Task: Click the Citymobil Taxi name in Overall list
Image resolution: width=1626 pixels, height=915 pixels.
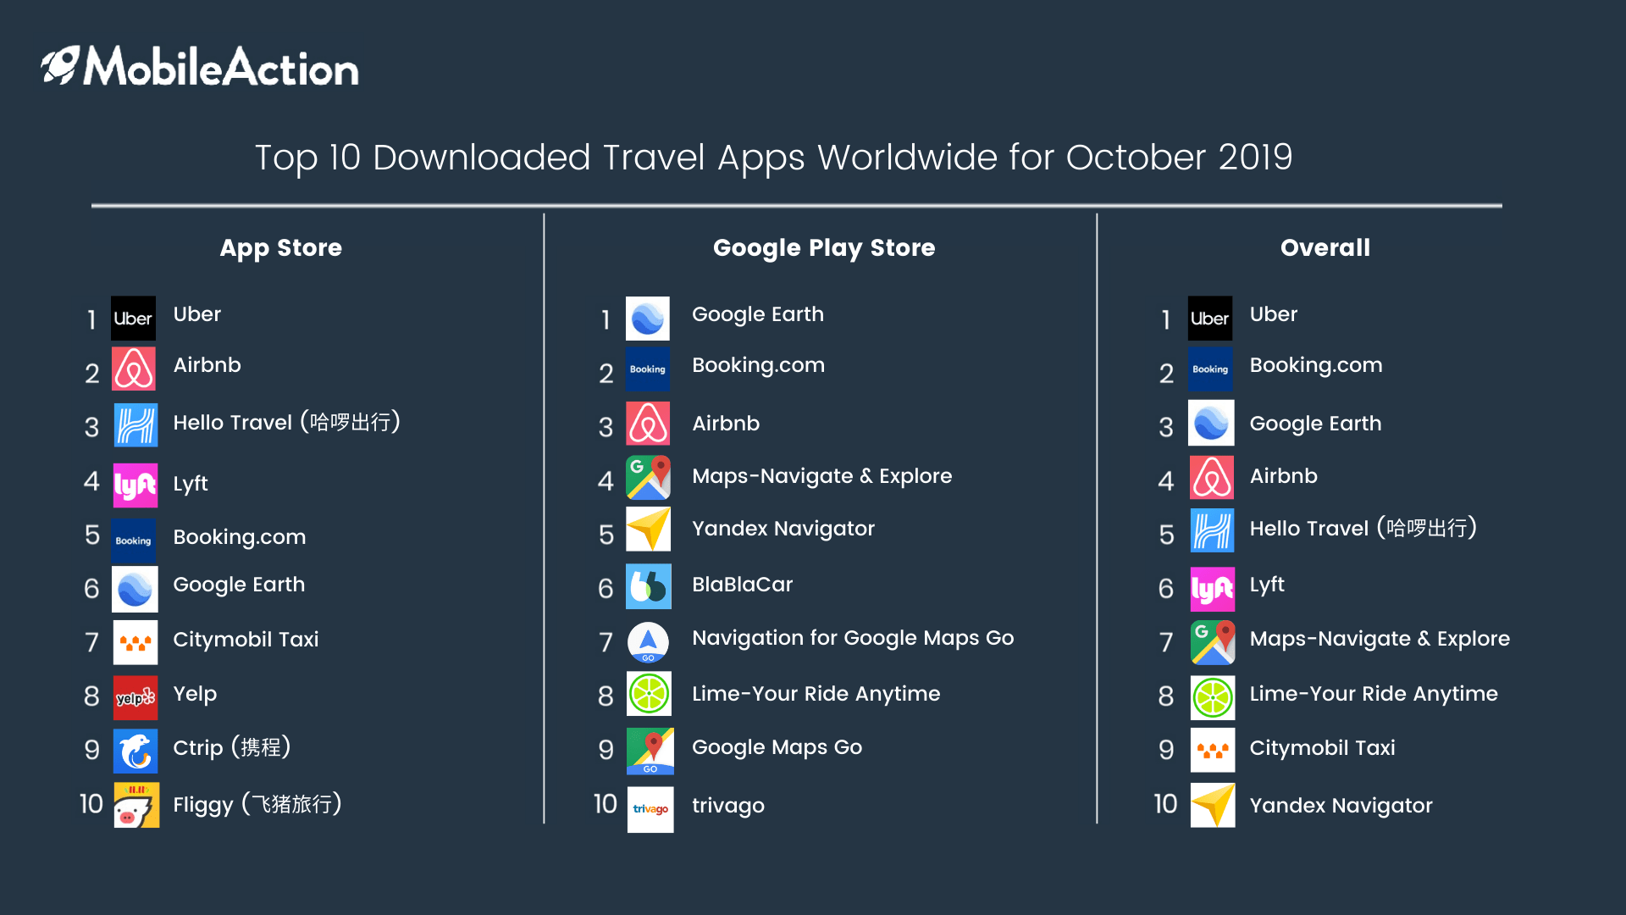Action: [x=1323, y=748]
